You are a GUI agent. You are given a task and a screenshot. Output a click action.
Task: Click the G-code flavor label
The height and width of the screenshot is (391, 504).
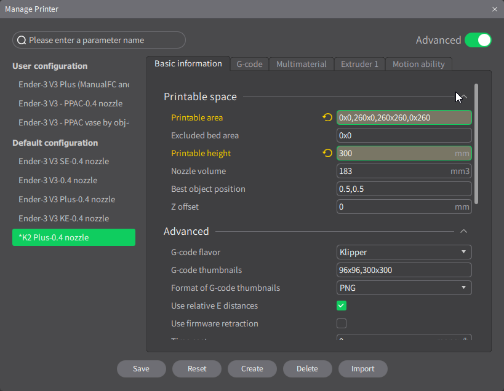pyautogui.click(x=196, y=252)
